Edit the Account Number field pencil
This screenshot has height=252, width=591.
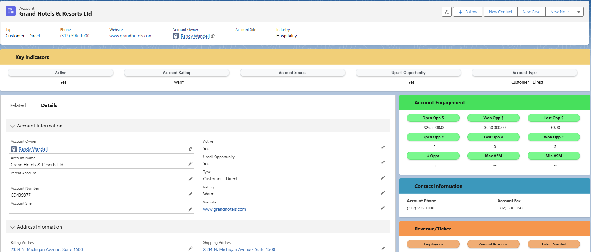point(190,194)
